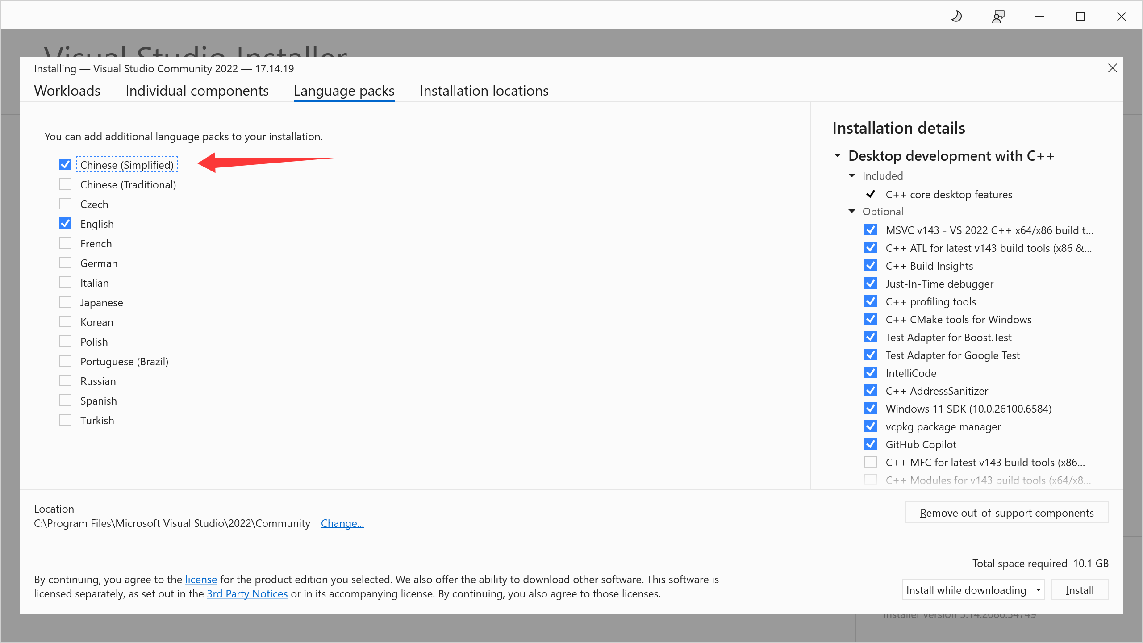Close the installer dialog with X

click(x=1112, y=68)
